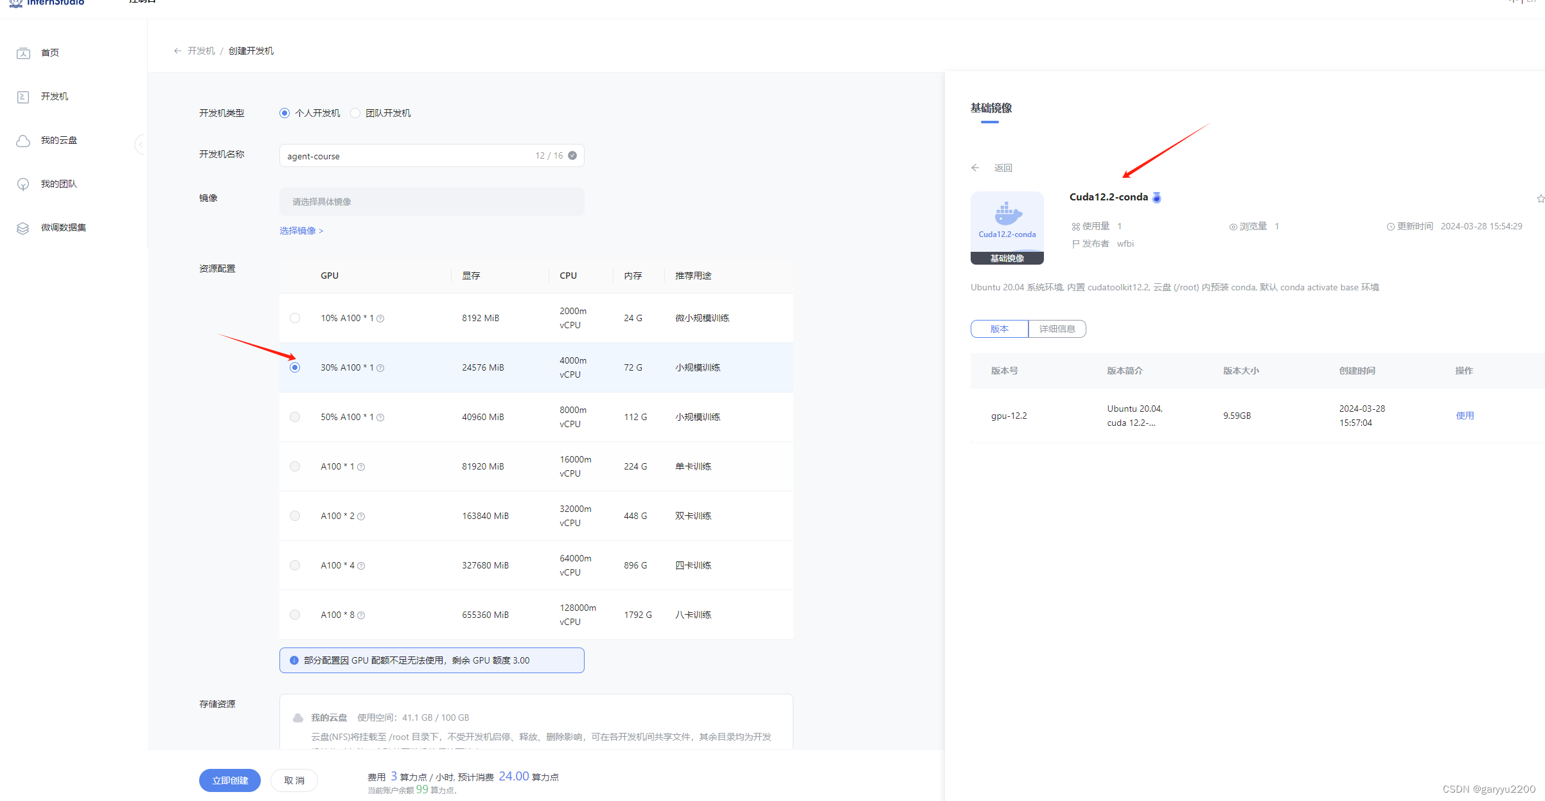Open 微调数据集 dataset stack icon

[x=23, y=228]
